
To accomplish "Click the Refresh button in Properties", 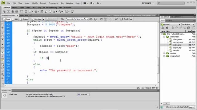I will [83, 94].
